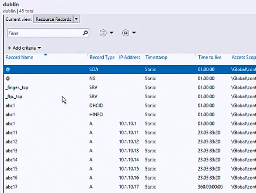Click the IP address 10.1.10.1 cell
The width and height of the screenshot is (256, 193).
tap(128, 123)
